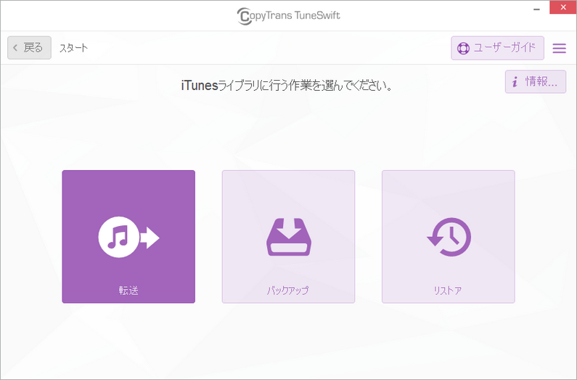Select the 転送 transfer tile
The width and height of the screenshot is (577, 380).
(x=128, y=237)
